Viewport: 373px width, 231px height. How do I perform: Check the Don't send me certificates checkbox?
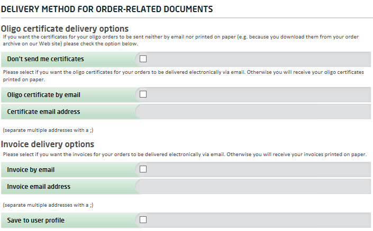tap(143, 59)
